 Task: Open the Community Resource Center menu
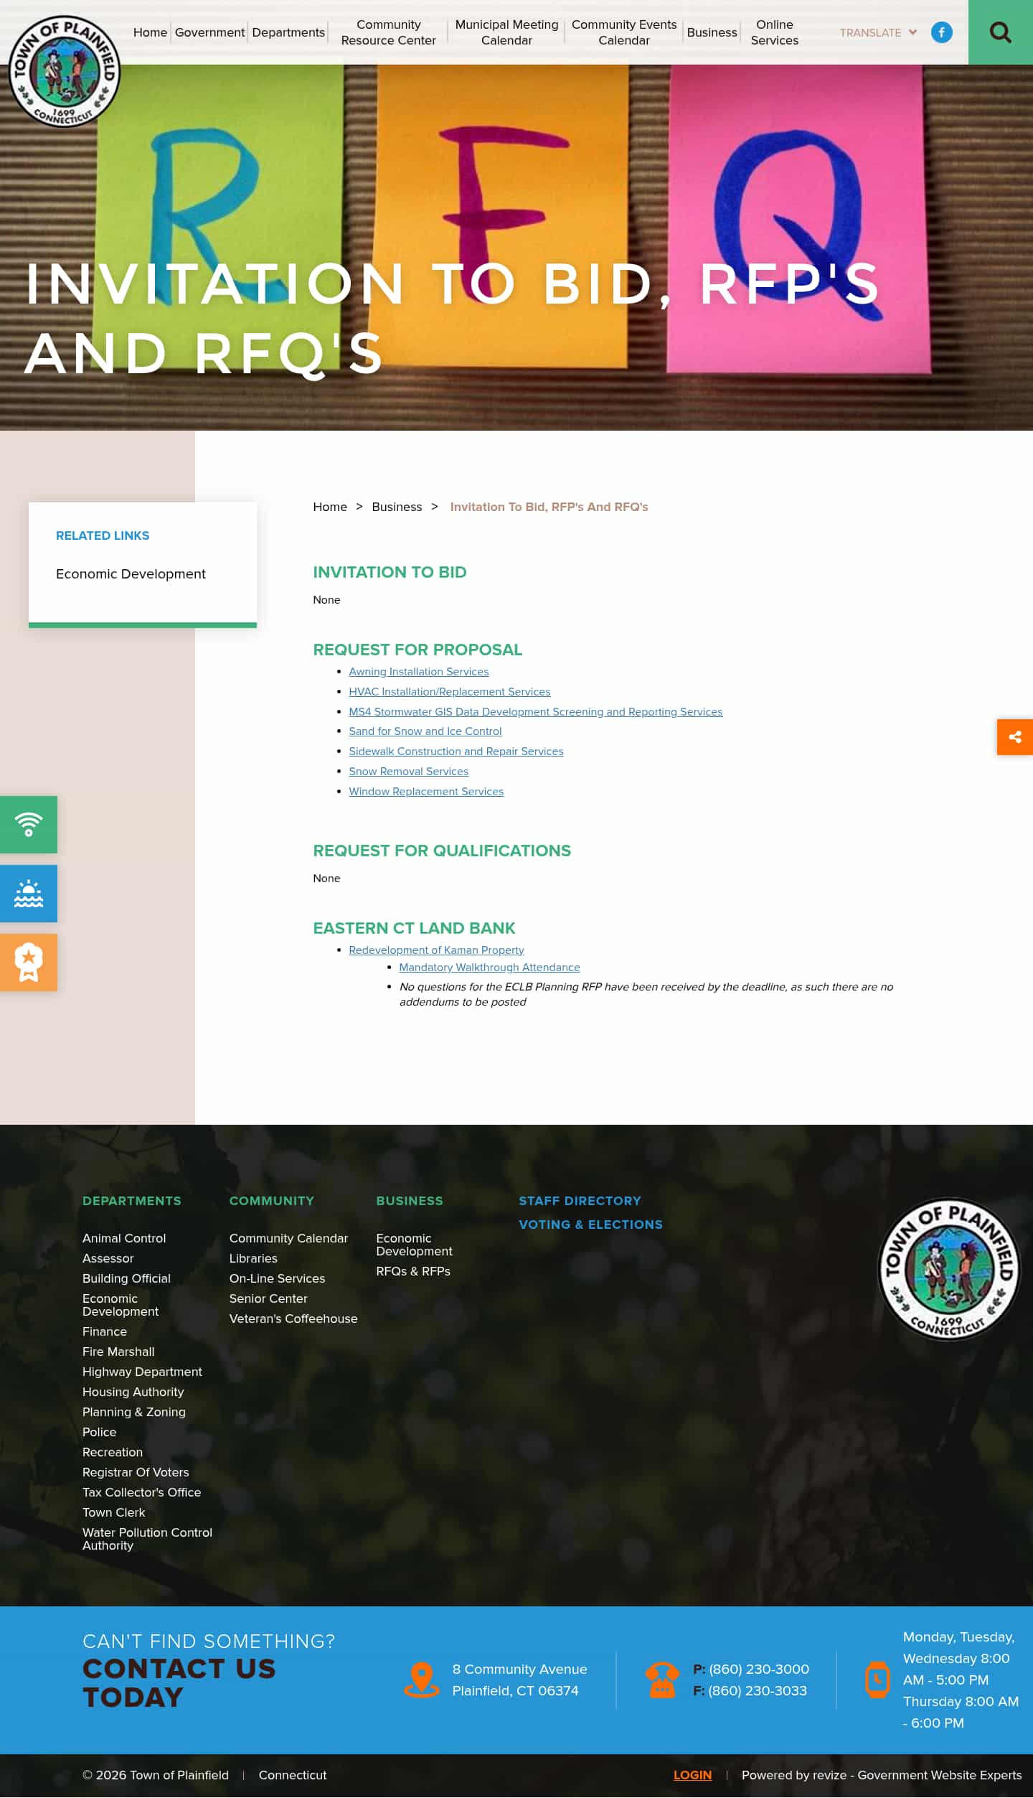(x=388, y=32)
